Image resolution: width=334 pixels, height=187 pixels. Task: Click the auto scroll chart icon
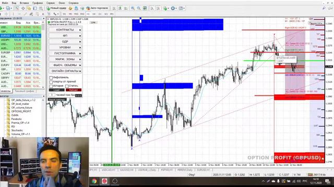152,8
